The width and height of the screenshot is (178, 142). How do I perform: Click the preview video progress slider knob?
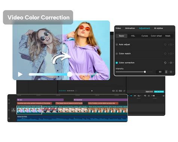69,74
